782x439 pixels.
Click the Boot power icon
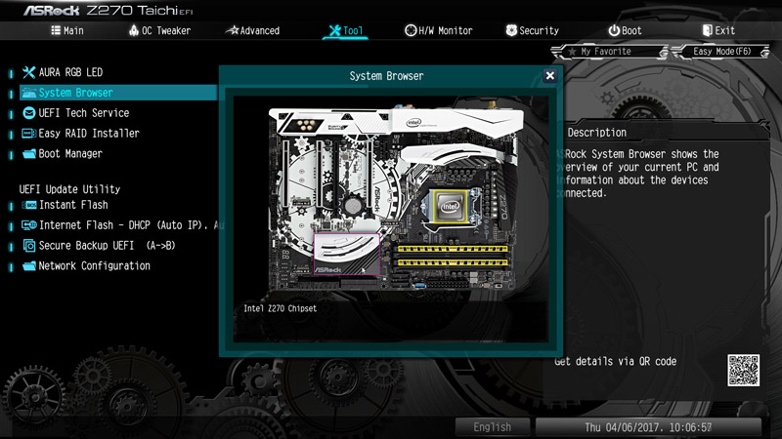[x=614, y=30]
